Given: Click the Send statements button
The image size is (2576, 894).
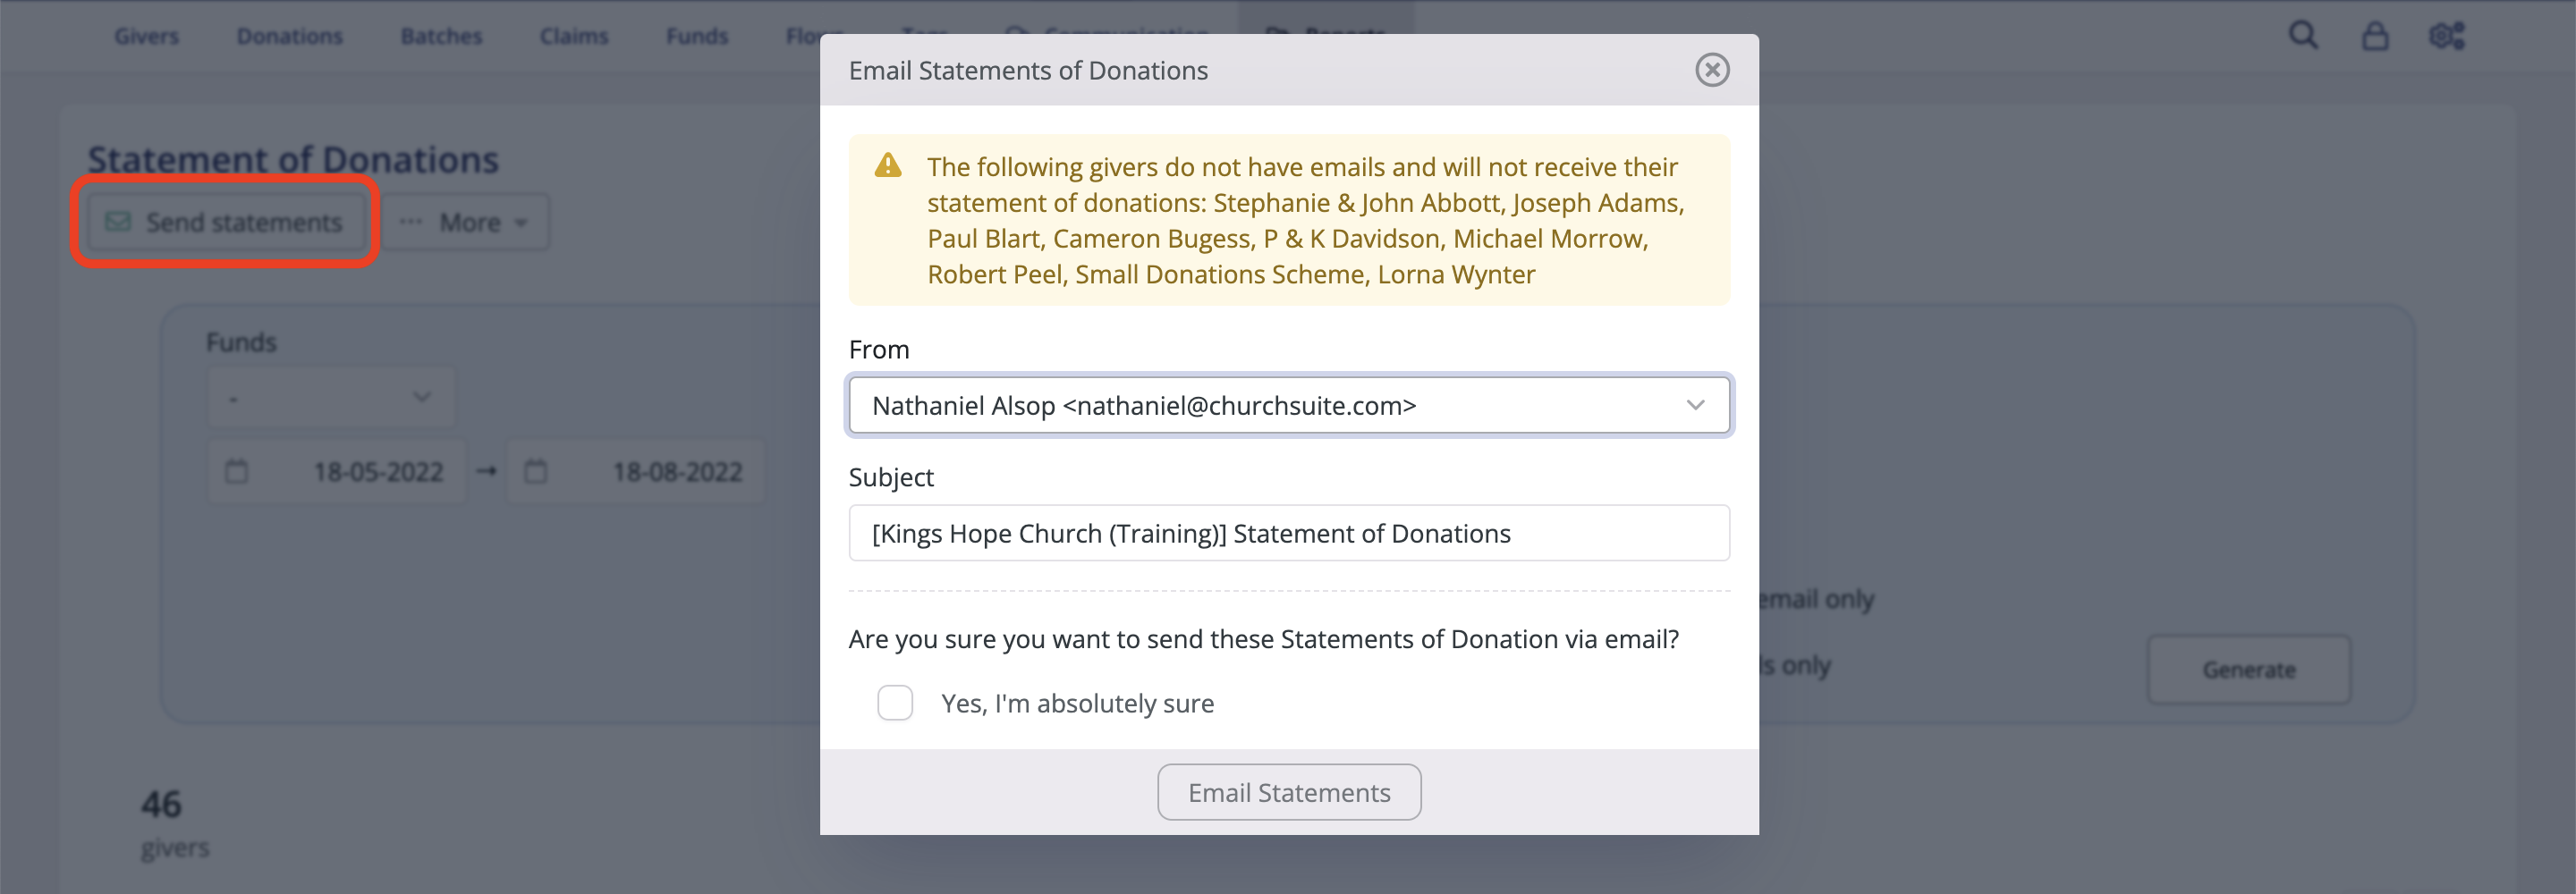Looking at the screenshot, I should tap(225, 221).
